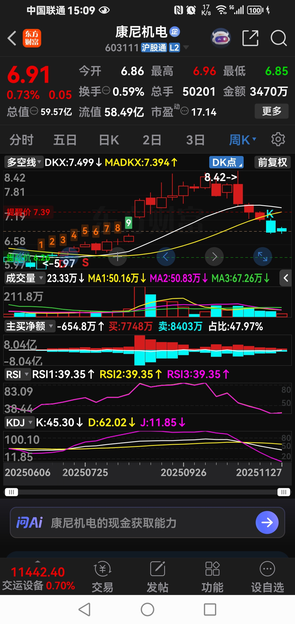Tap the K signal marker on chart
Viewport: 295px width, 624px height.
coord(270,214)
